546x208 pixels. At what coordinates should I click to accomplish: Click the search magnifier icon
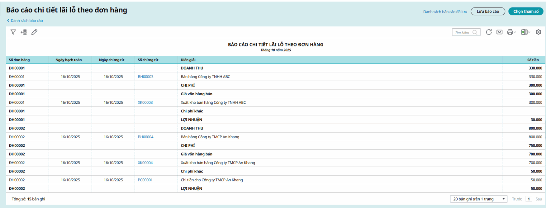pyautogui.click(x=475, y=32)
